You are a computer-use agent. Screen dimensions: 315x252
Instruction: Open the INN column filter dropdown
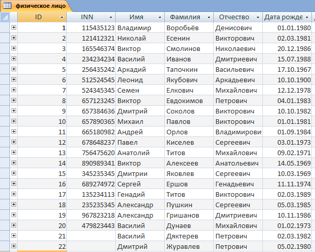pyautogui.click(x=111, y=18)
